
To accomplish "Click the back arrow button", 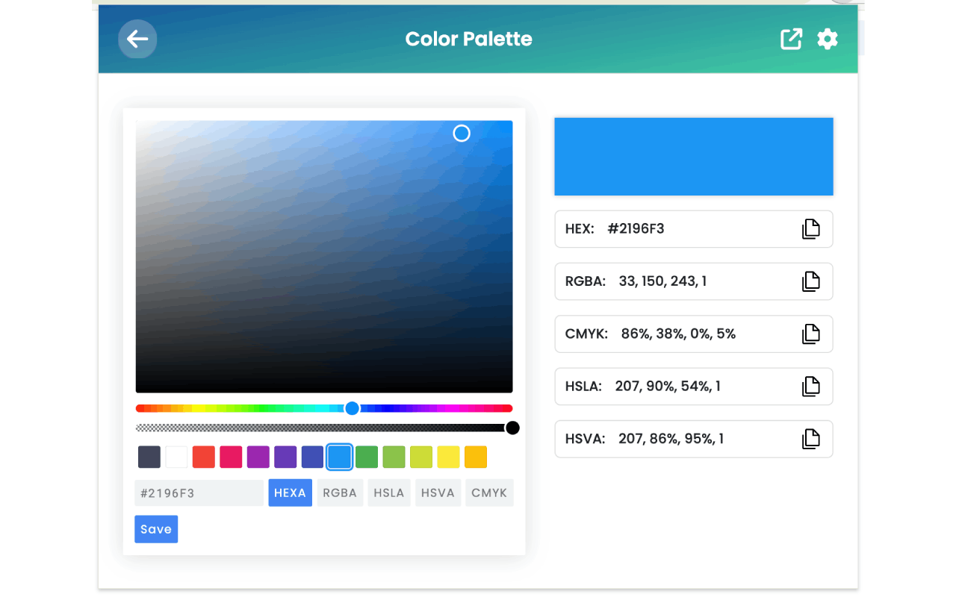I will click(x=137, y=39).
